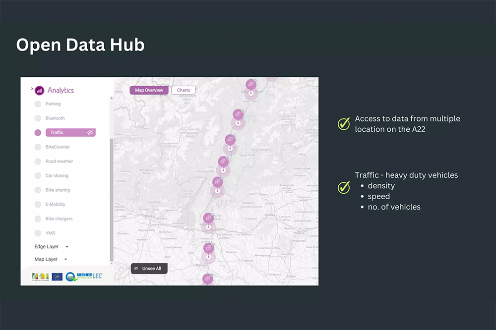The height and width of the screenshot is (330, 496).
Task: Click the Road weather label text
Action: point(59,161)
